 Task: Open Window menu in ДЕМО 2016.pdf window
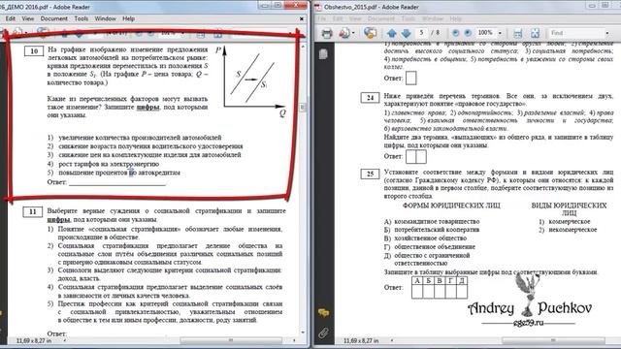[x=106, y=18]
